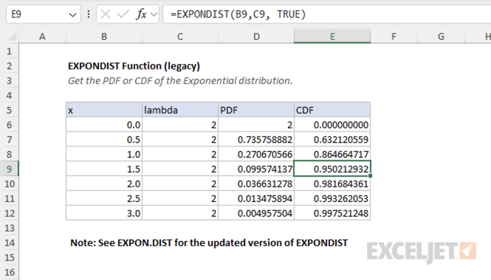Select column E header
Image resolution: width=491 pixels, height=280 pixels.
(x=332, y=37)
